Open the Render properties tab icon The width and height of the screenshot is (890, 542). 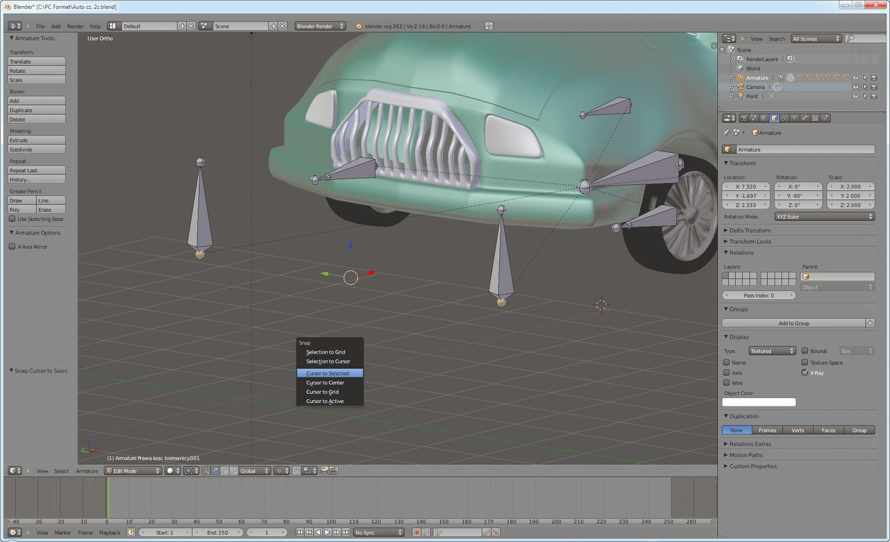click(x=743, y=118)
